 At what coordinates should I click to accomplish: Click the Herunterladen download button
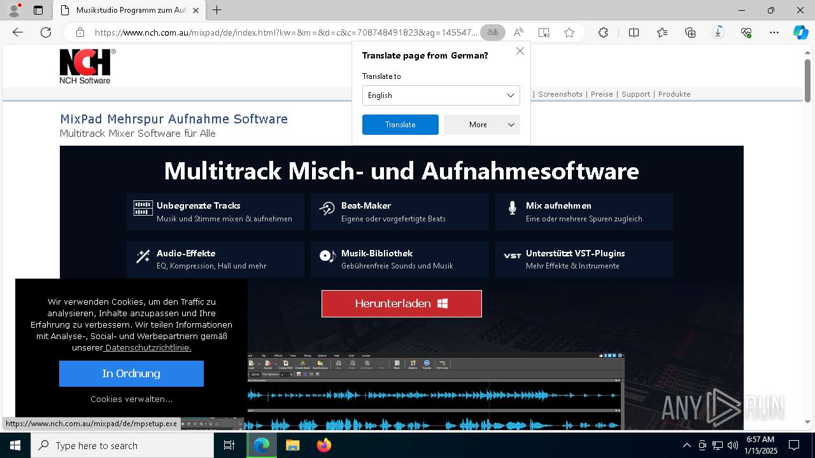[402, 303]
